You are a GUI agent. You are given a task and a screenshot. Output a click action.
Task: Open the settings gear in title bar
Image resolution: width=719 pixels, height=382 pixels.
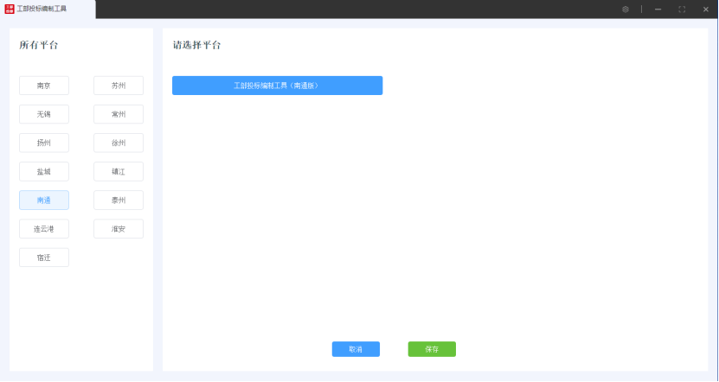click(626, 9)
